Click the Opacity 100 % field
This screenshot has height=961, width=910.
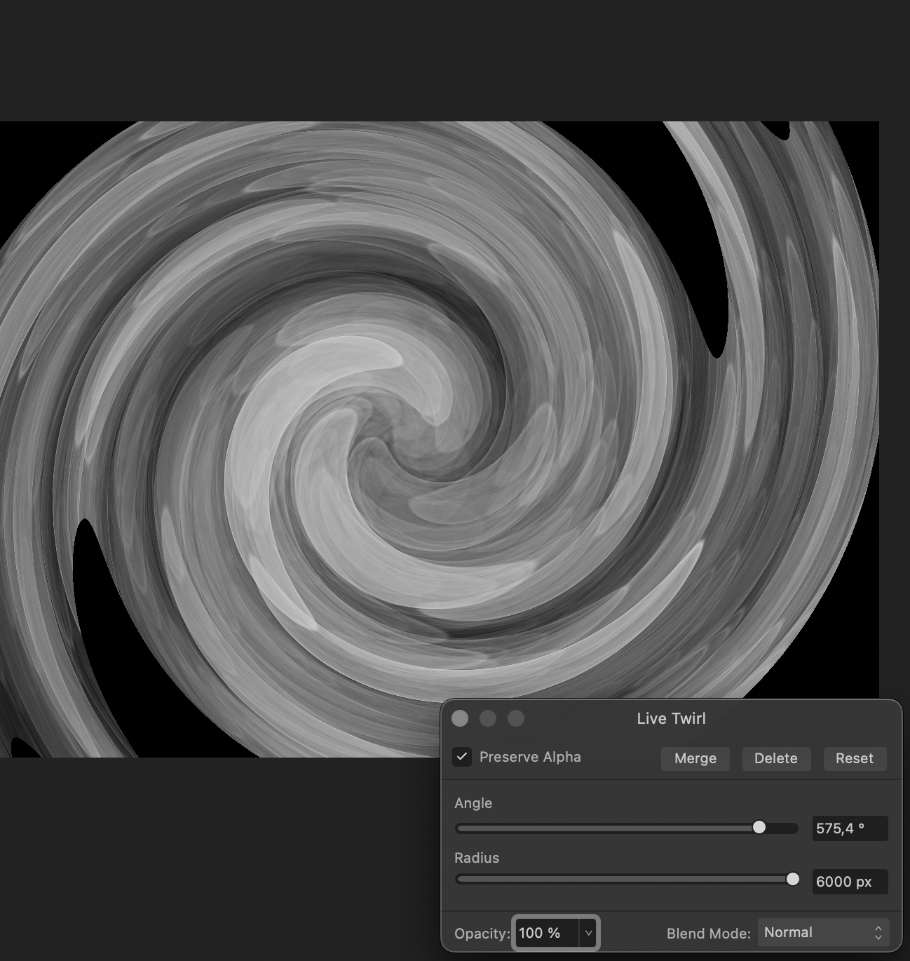[547, 933]
